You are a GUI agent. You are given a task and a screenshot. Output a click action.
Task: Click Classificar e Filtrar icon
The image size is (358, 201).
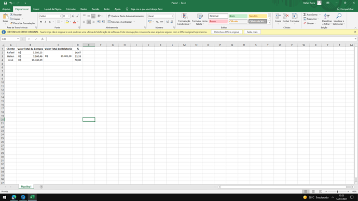[x=327, y=16]
